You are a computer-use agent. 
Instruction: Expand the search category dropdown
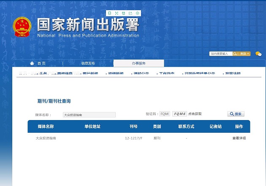coord(245,54)
